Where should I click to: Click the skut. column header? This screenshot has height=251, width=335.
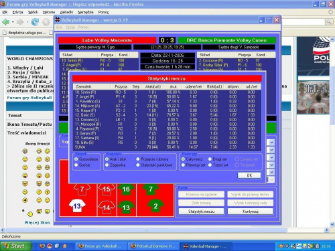click(x=173, y=86)
